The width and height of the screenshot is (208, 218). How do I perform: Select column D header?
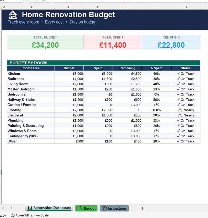point(98,7)
